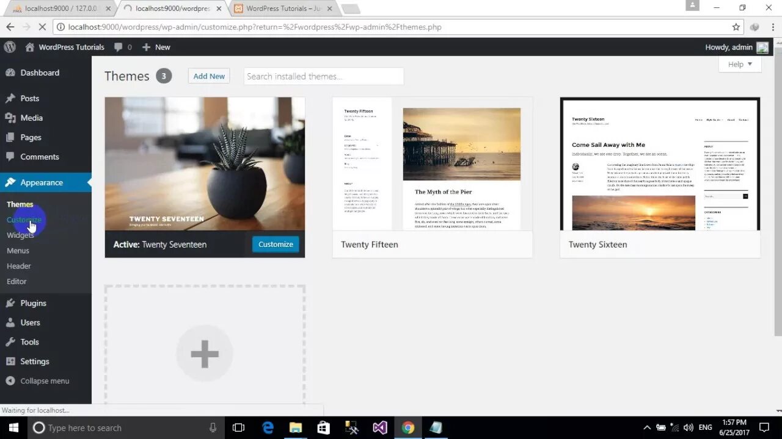Viewport: 782px width, 439px height.
Task: Open the Tools menu
Action: click(x=29, y=342)
